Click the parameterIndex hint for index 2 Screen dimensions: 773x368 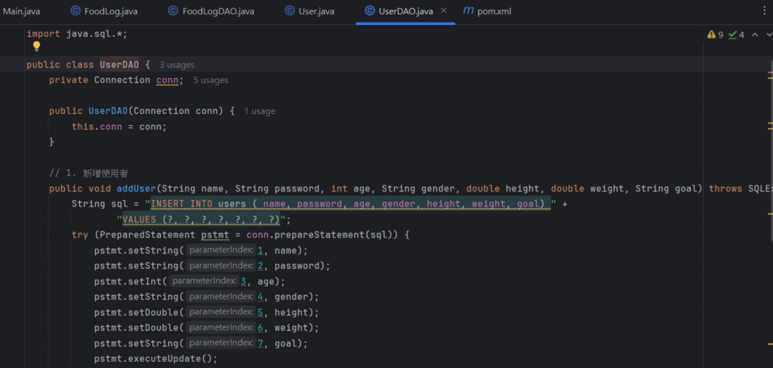click(221, 266)
